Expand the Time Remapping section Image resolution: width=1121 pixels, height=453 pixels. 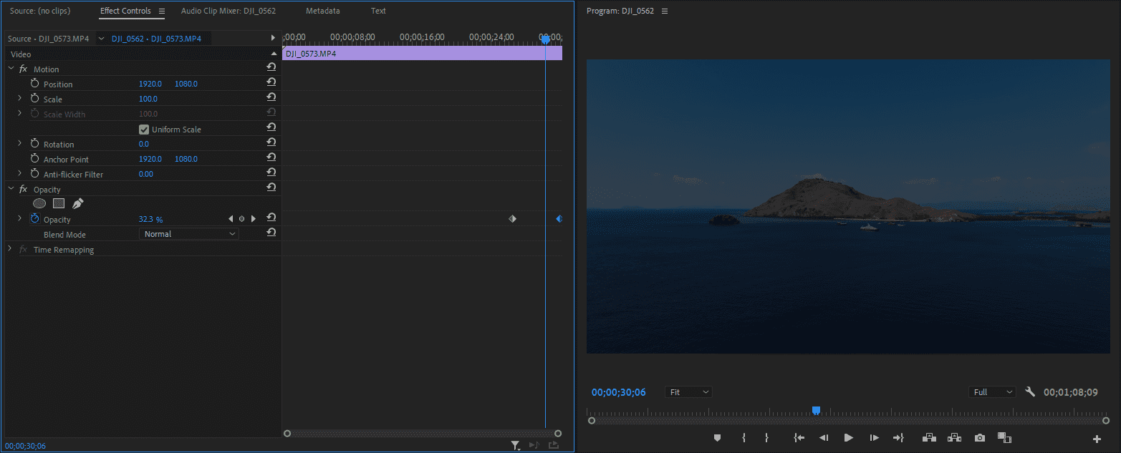9,249
